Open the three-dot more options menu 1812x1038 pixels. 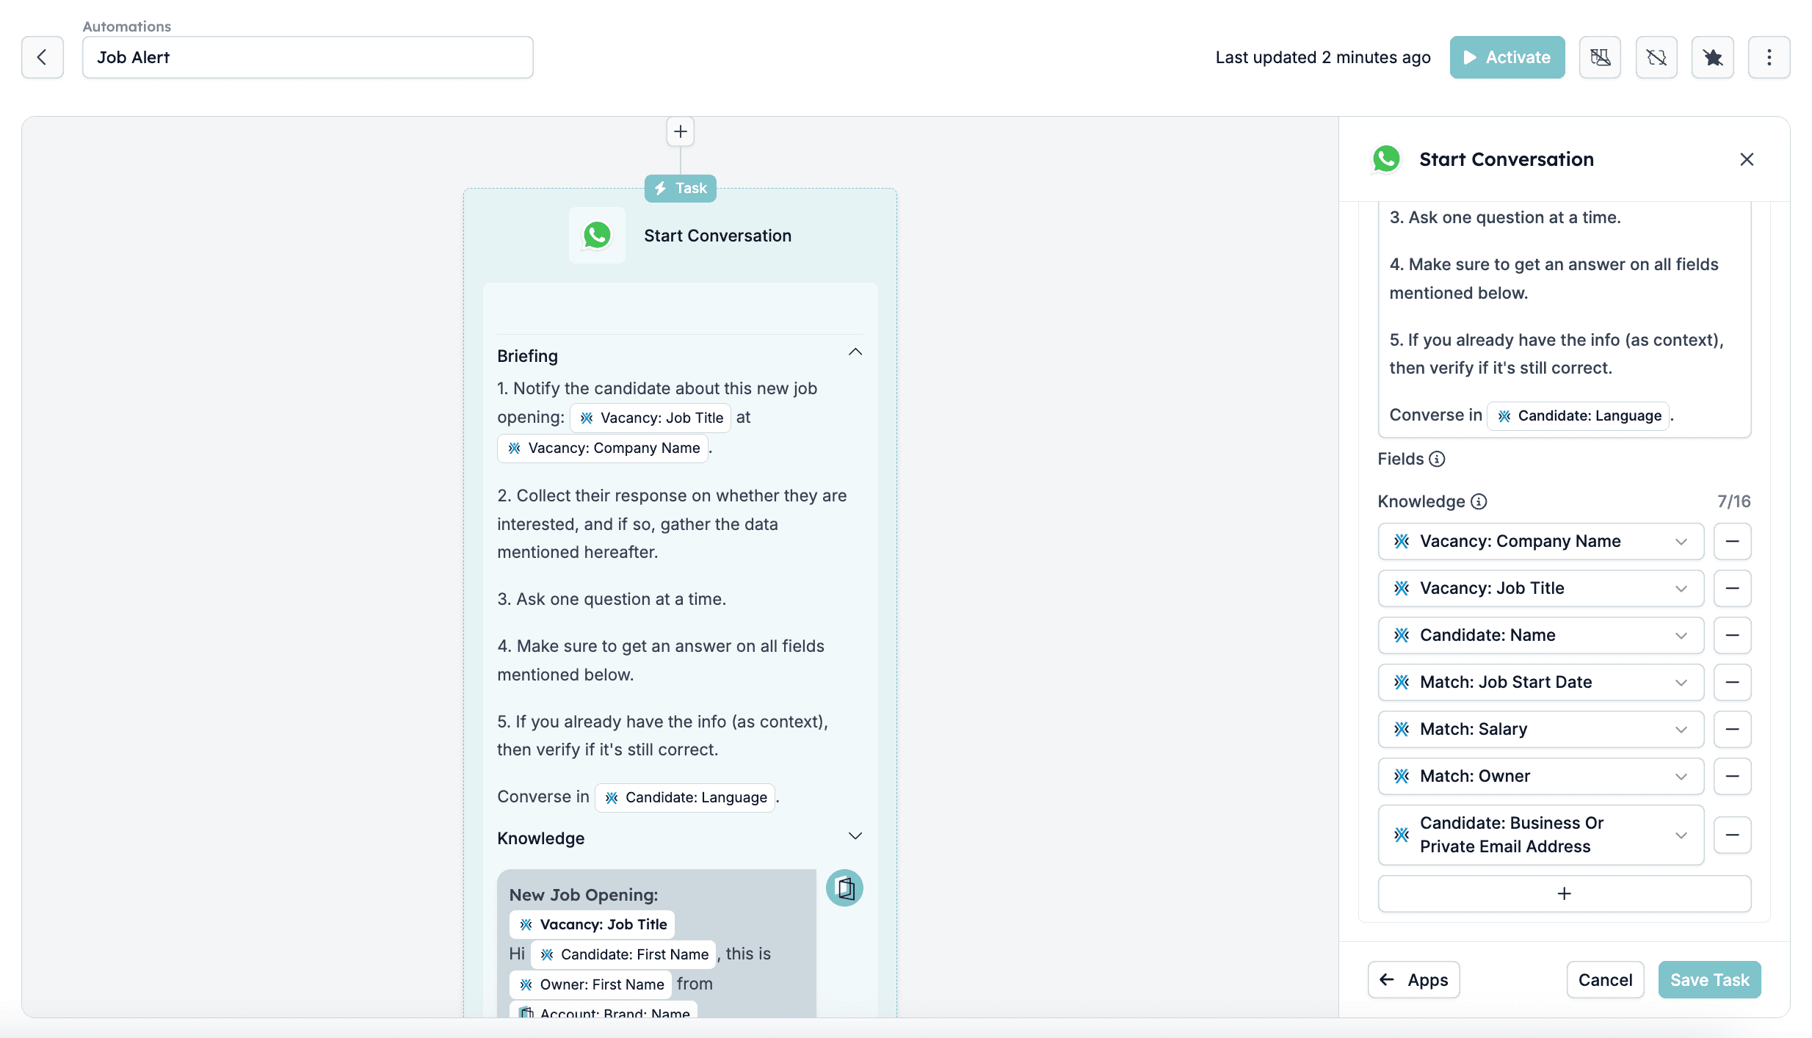click(1769, 57)
